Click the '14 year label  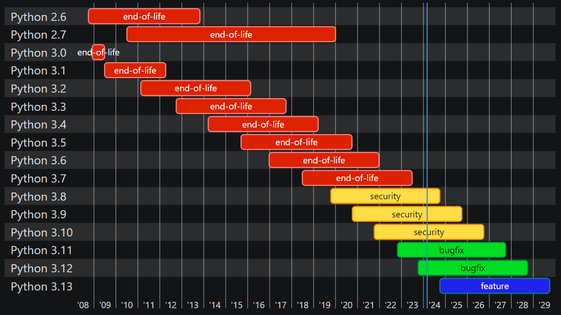coord(215,305)
